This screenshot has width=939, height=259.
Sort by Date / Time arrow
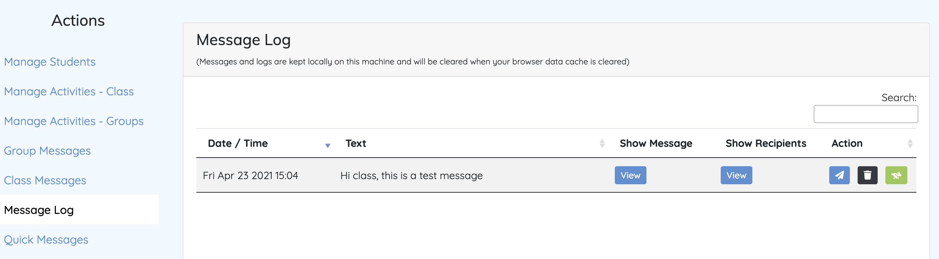pos(327,145)
